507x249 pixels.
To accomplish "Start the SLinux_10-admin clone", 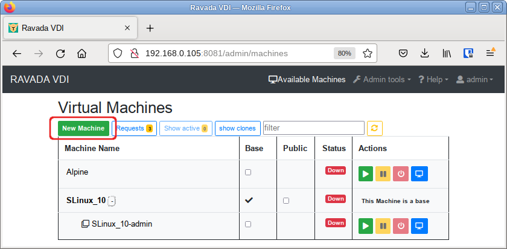I will coord(366,226).
